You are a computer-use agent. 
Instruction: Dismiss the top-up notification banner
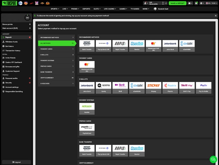[216, 15]
